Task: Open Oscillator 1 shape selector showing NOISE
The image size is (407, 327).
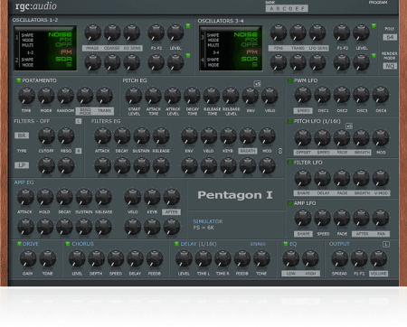Action: point(60,34)
